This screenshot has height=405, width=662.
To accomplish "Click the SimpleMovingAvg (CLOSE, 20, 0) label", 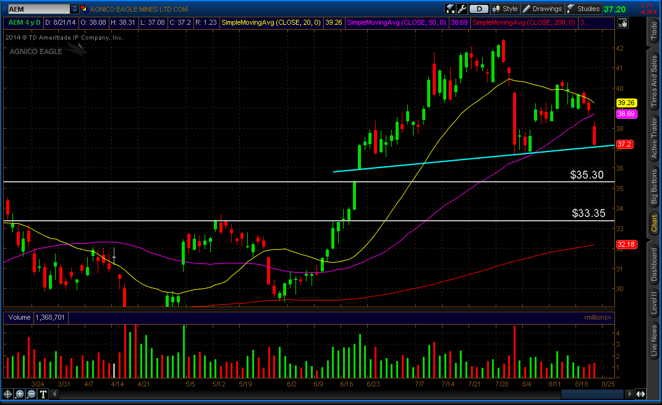I will coord(271,22).
